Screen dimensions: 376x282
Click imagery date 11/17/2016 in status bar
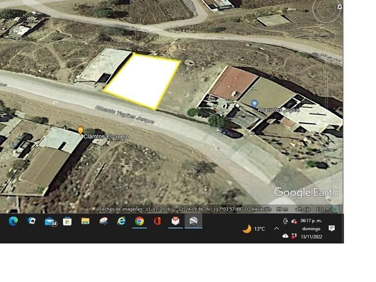135,209
